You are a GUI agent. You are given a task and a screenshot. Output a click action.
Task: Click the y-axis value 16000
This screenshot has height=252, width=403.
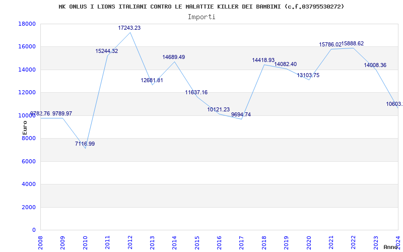click(x=27, y=47)
